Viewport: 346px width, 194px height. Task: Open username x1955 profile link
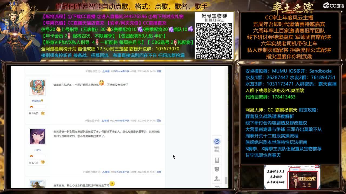pyautogui.click(x=37, y=150)
